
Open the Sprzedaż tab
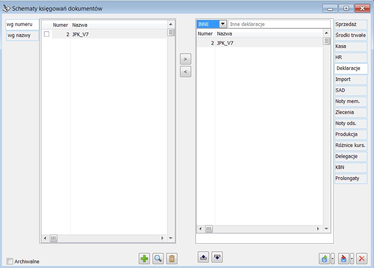coord(351,24)
